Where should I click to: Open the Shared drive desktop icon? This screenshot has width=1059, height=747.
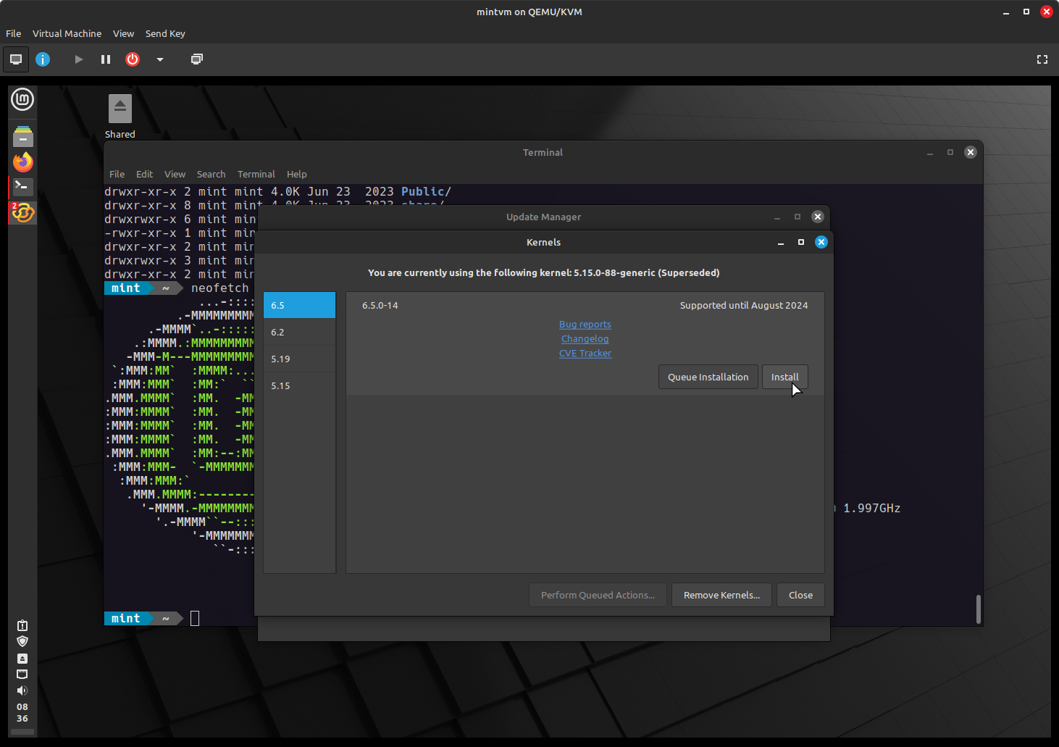[x=120, y=117]
